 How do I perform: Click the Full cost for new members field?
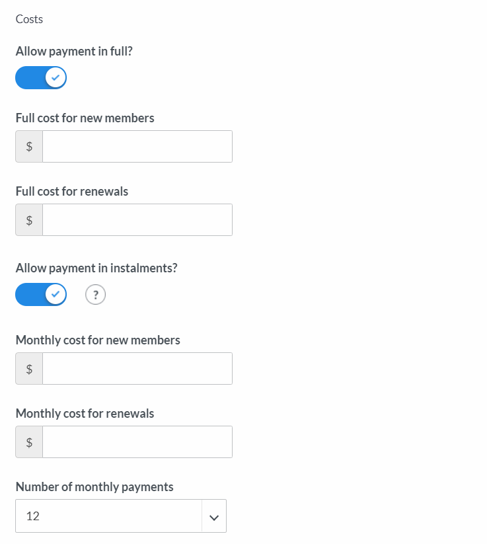coord(137,146)
